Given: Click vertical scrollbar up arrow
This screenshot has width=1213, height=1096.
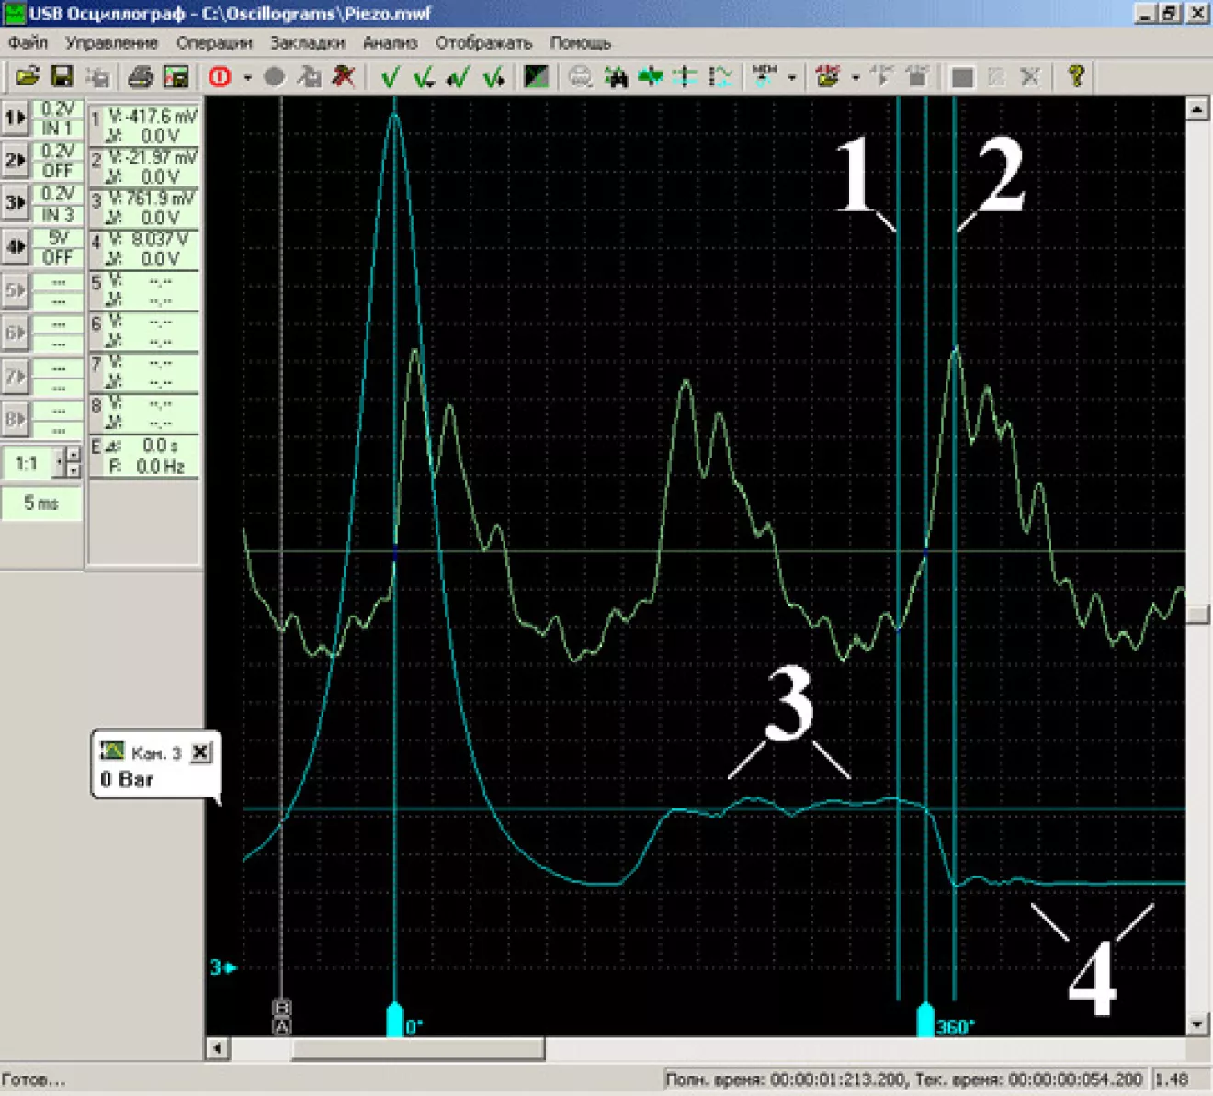Looking at the screenshot, I should [1196, 109].
